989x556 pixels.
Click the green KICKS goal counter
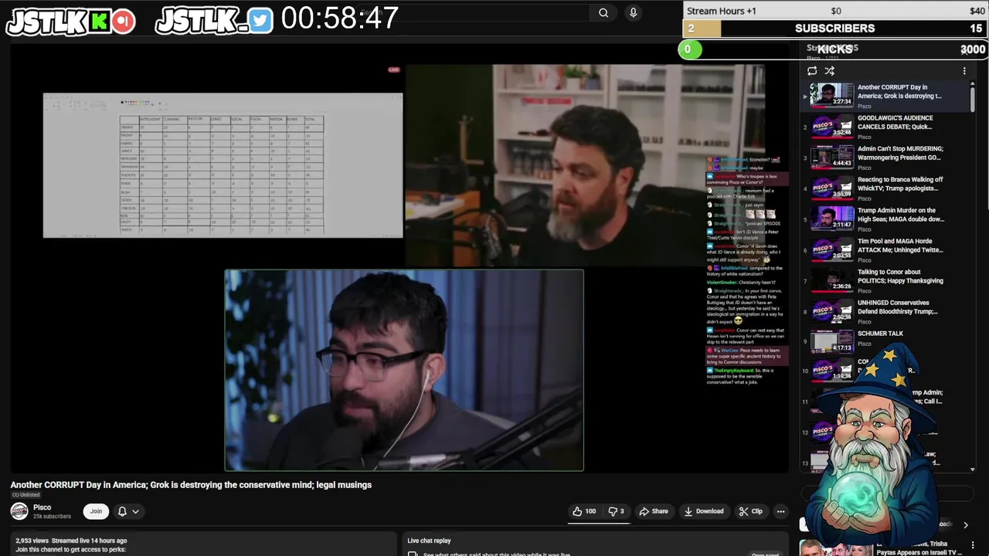tap(690, 49)
